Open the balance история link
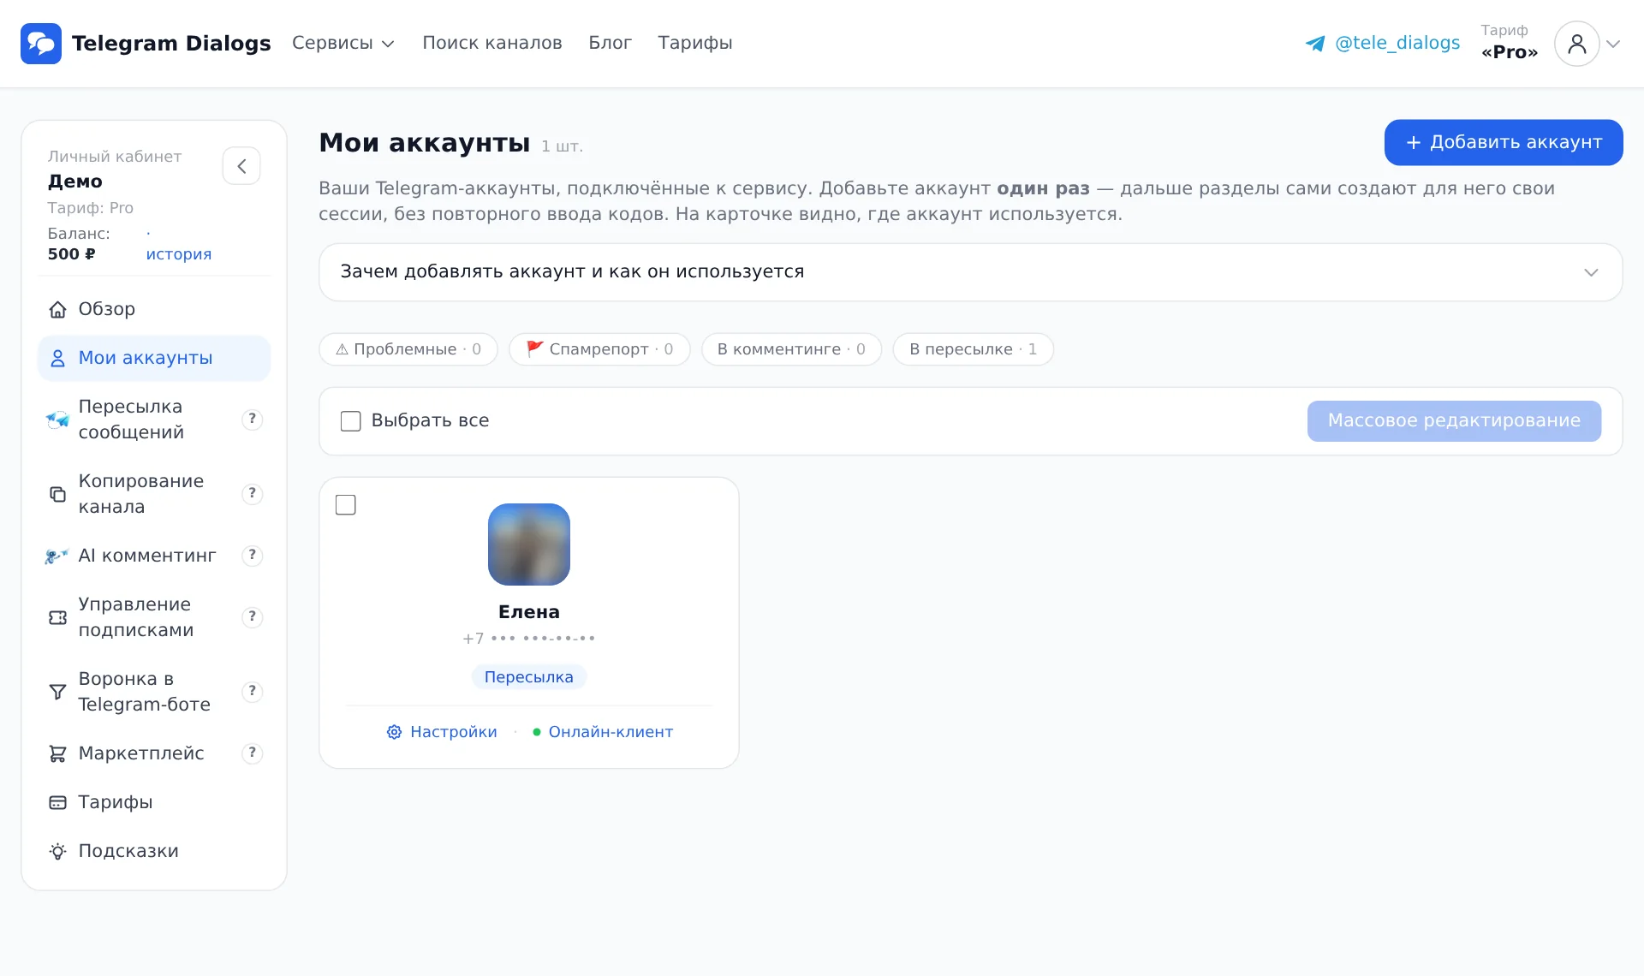This screenshot has height=976, width=1644. point(179,254)
